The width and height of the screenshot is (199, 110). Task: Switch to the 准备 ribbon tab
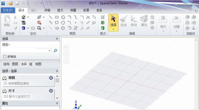[x=99, y=10]
